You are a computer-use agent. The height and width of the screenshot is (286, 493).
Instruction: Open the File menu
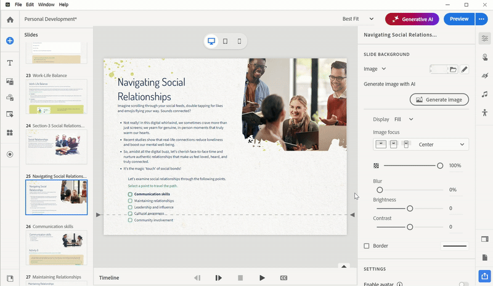(18, 4)
